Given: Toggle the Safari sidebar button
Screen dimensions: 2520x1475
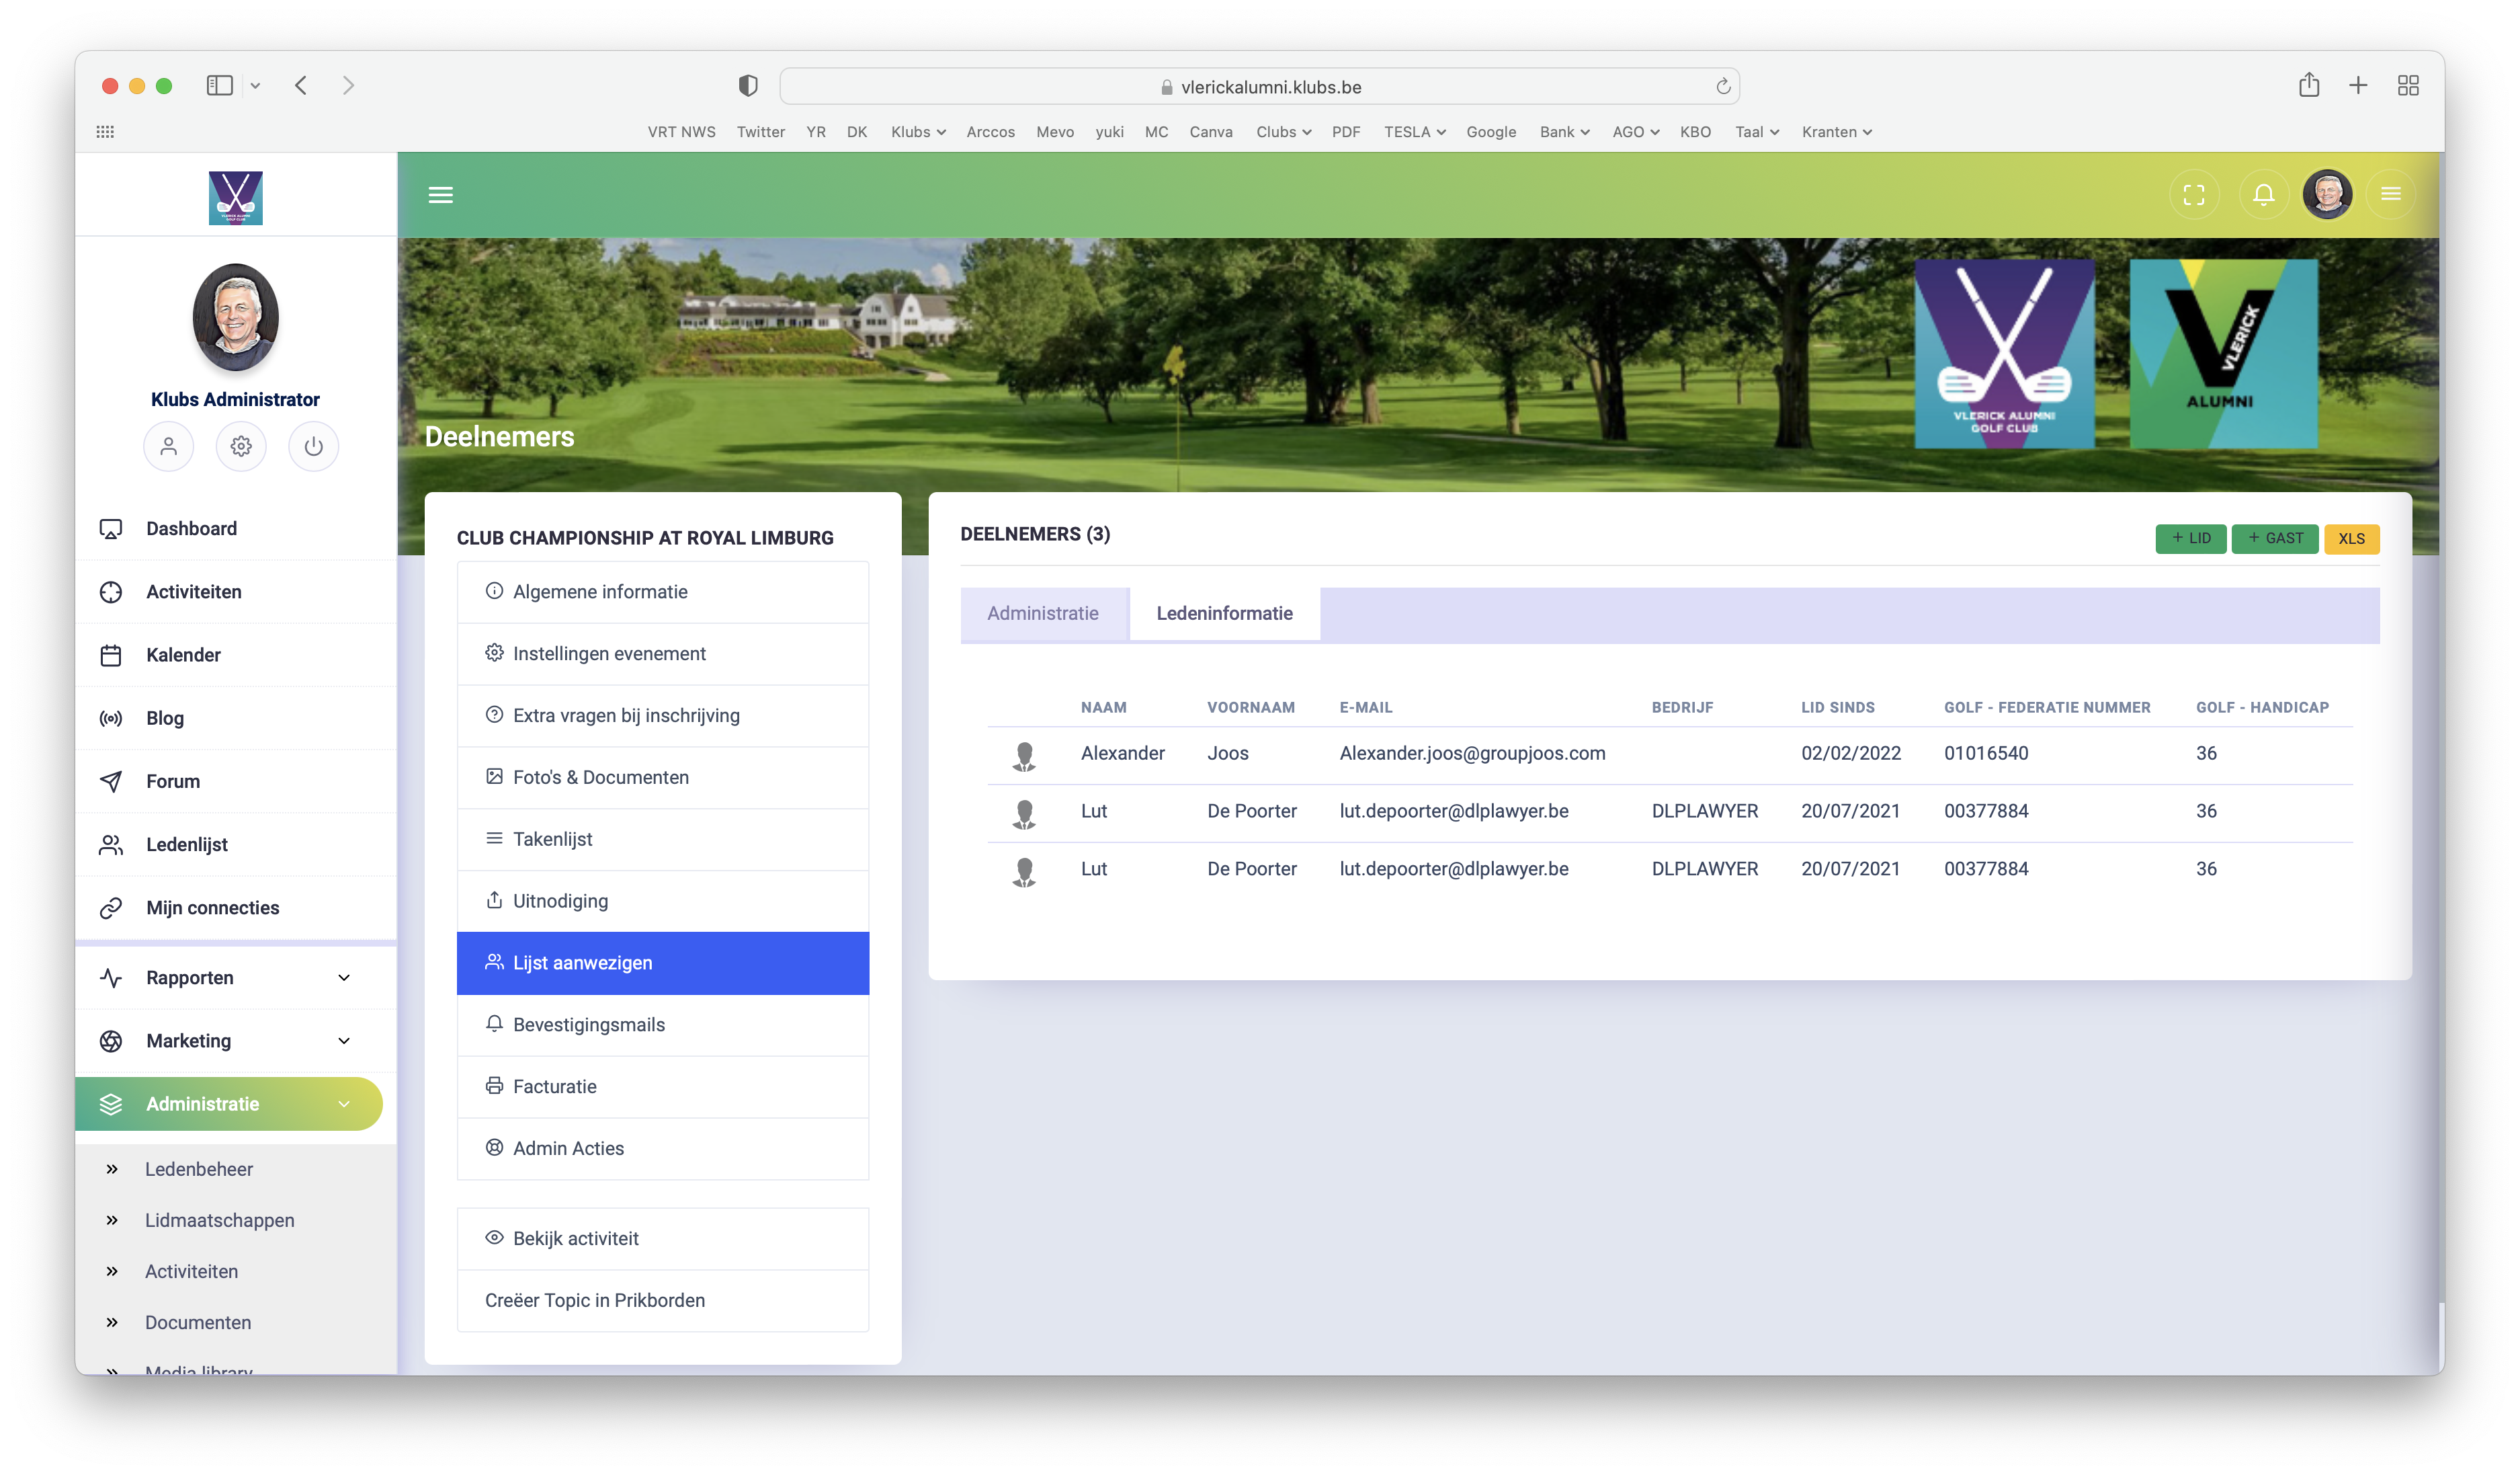Looking at the screenshot, I should 219,86.
